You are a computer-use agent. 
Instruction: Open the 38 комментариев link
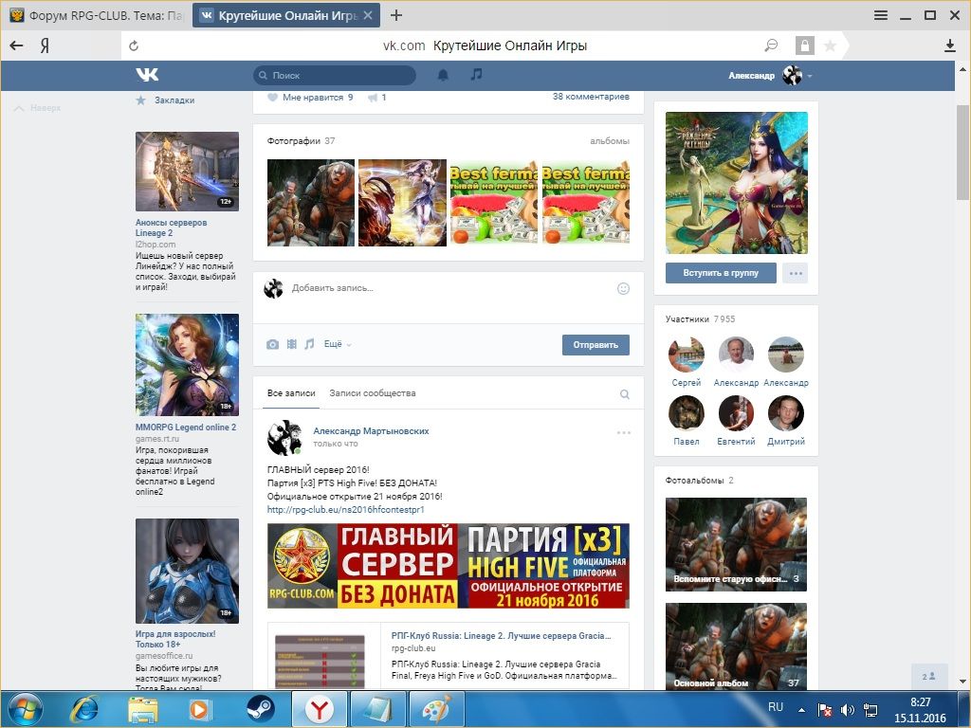coord(591,97)
